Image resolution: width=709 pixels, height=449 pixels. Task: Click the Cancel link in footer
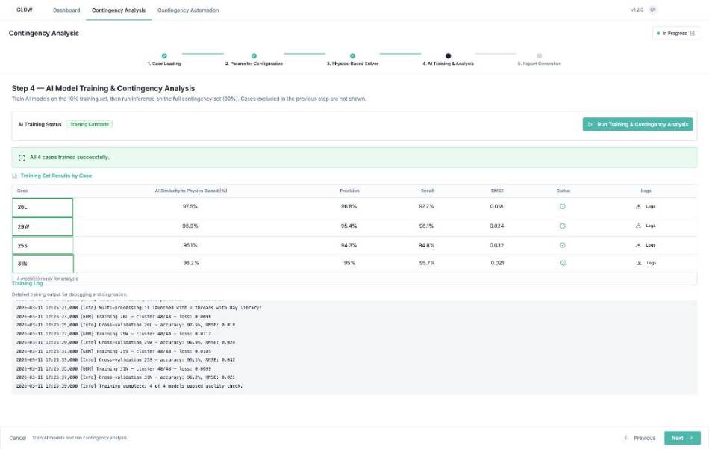(18, 438)
